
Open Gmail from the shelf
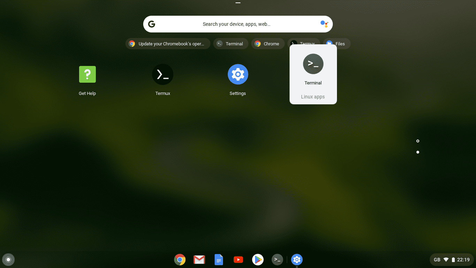click(x=199, y=260)
